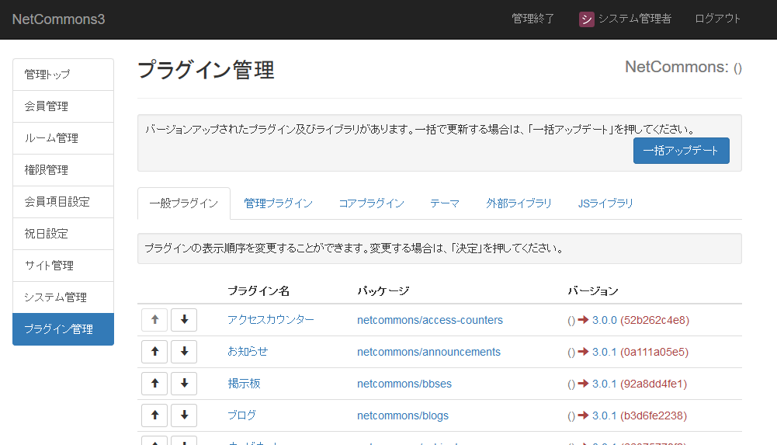Click version 3.0.1 (0a111a05e5)
This screenshot has height=445, width=777.
pos(640,352)
